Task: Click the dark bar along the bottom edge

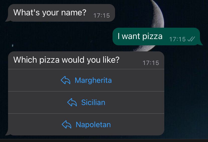Action: [104, 140]
